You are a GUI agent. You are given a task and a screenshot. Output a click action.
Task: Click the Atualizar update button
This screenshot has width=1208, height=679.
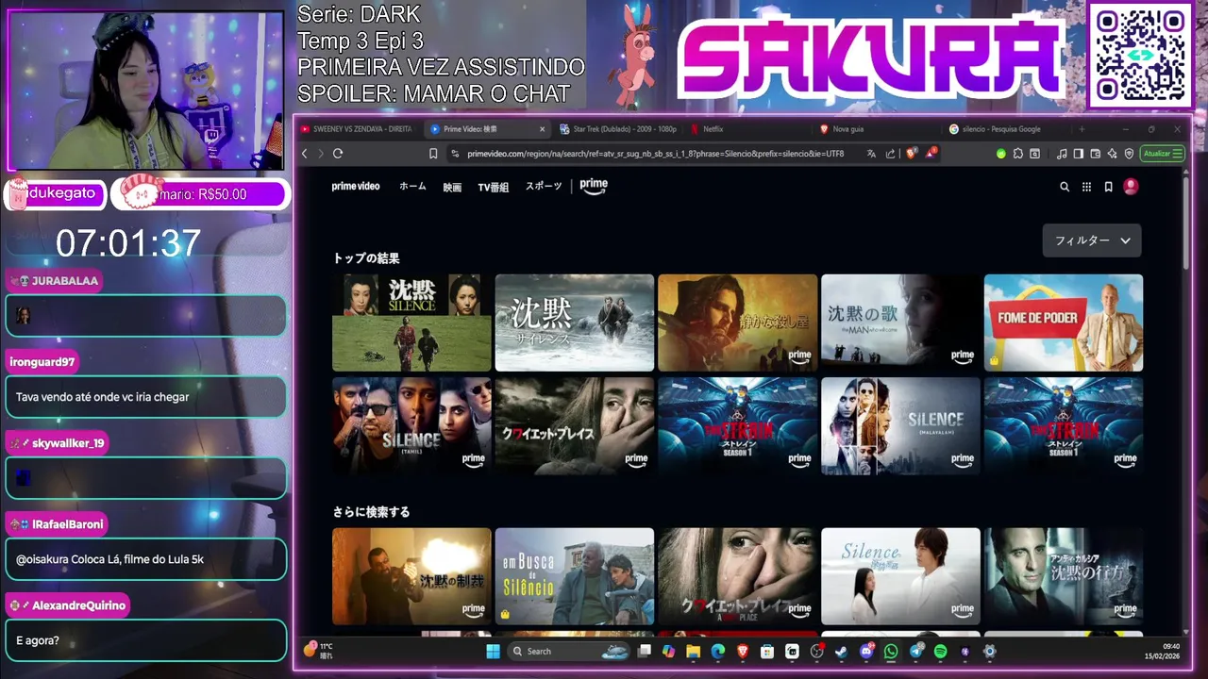[1162, 154]
